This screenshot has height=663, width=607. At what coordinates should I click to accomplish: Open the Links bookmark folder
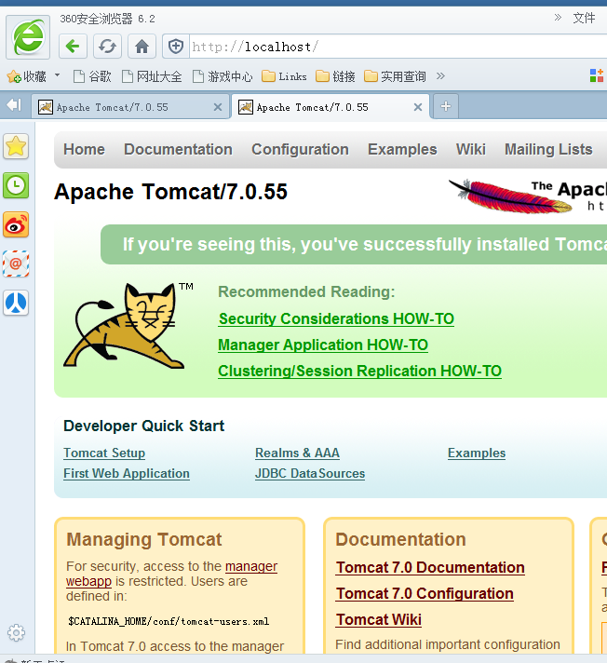pyautogui.click(x=284, y=76)
